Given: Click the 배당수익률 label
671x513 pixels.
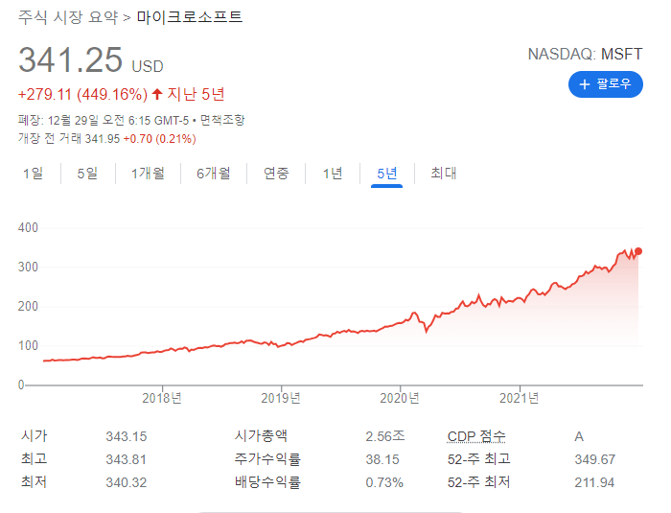Looking at the screenshot, I should tap(267, 482).
